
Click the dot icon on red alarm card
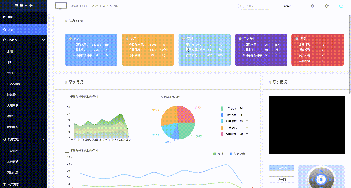(x=297, y=38)
